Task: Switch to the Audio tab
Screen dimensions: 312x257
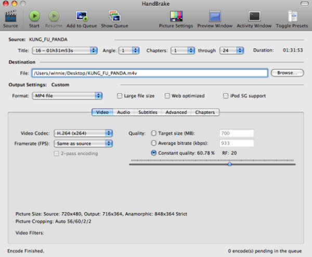Action: click(x=123, y=112)
